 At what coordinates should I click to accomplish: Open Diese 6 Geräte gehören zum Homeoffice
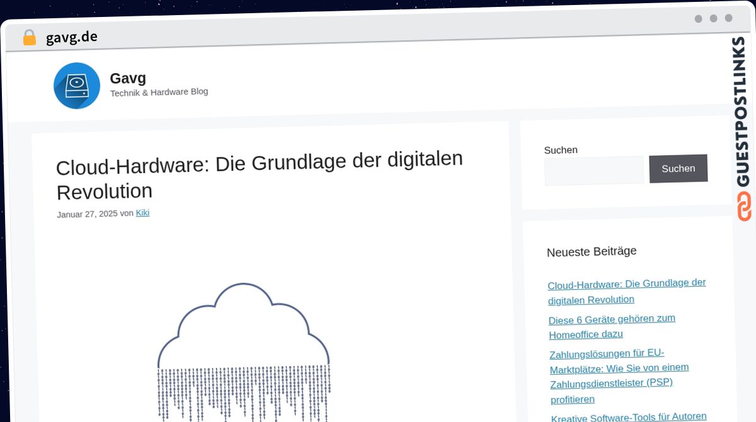[x=612, y=326]
